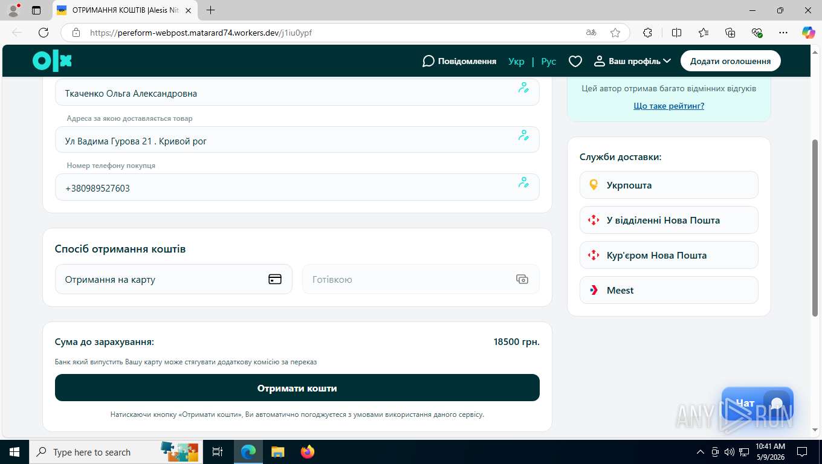822x464 pixels.
Task: Click edit icon beside Ул Вадима Гурова address
Action: tap(523, 135)
